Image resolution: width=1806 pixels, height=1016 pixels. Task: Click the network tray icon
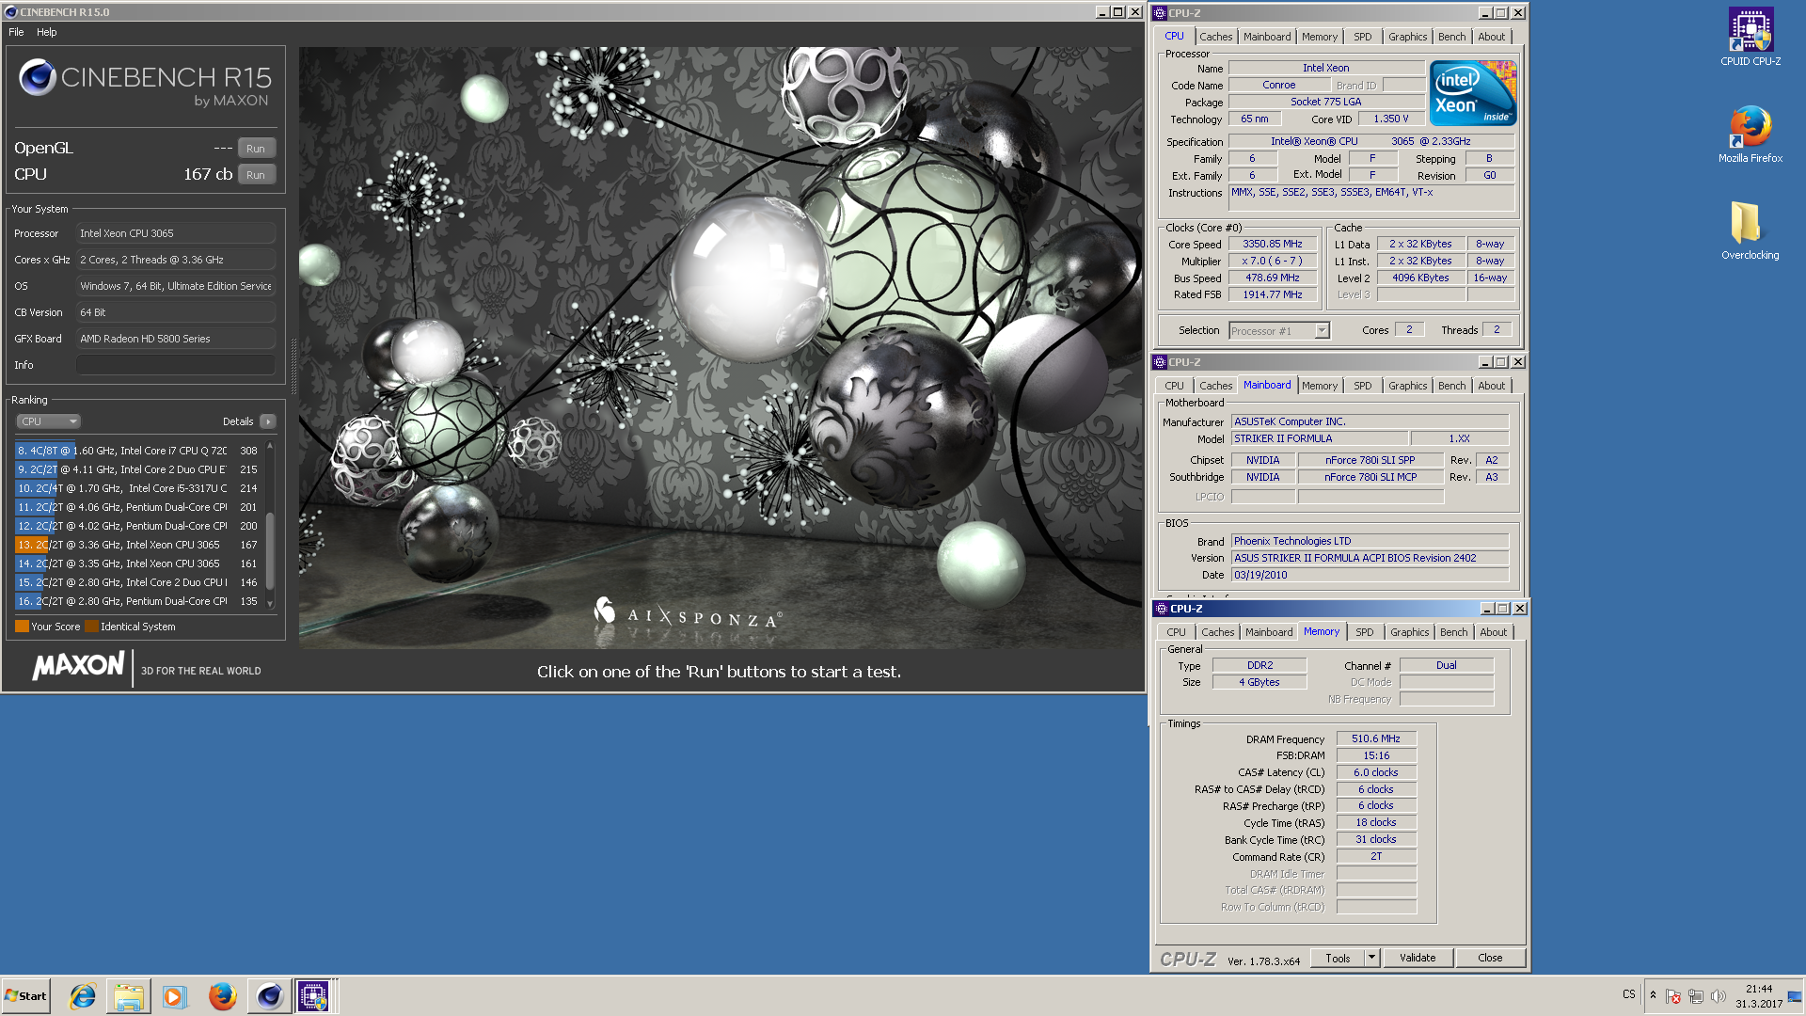click(1696, 996)
